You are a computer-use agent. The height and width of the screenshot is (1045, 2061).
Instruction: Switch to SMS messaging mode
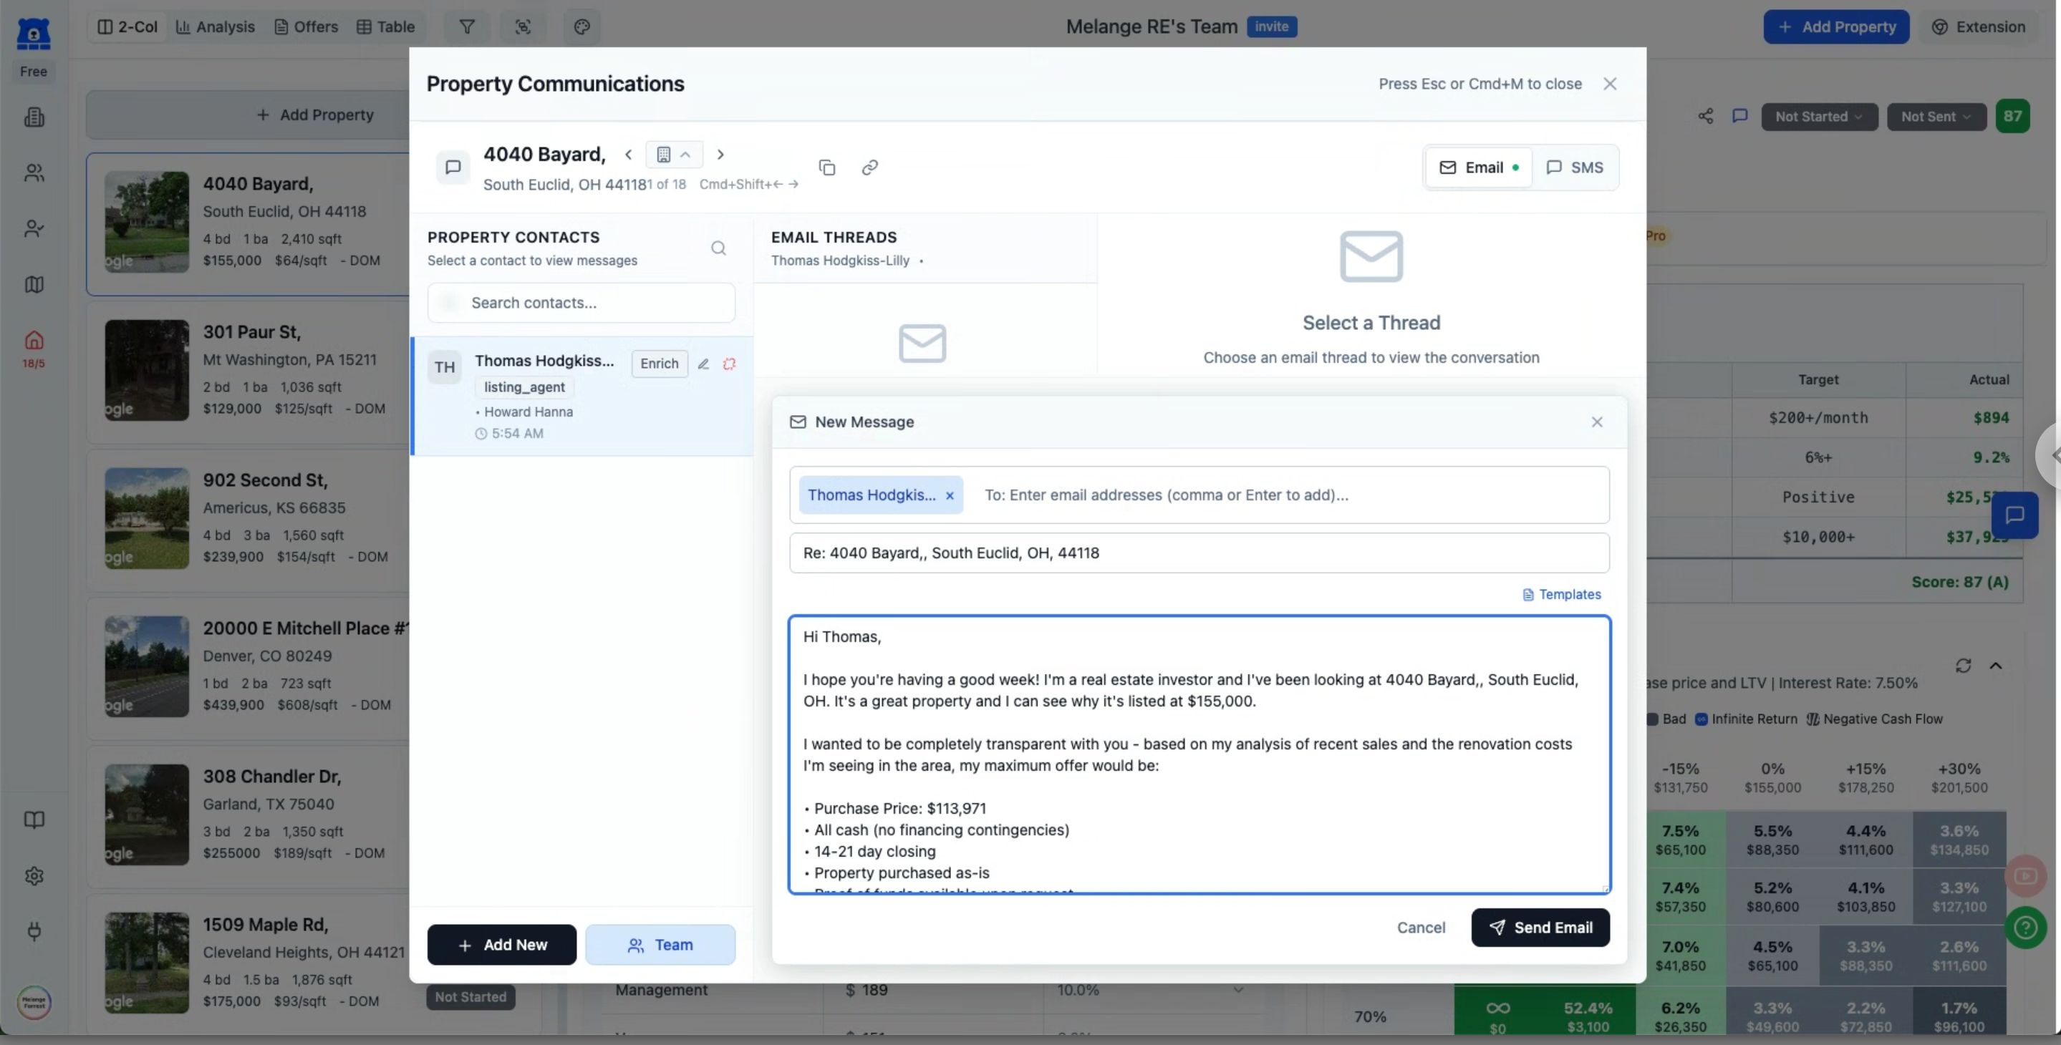pyautogui.click(x=1575, y=167)
